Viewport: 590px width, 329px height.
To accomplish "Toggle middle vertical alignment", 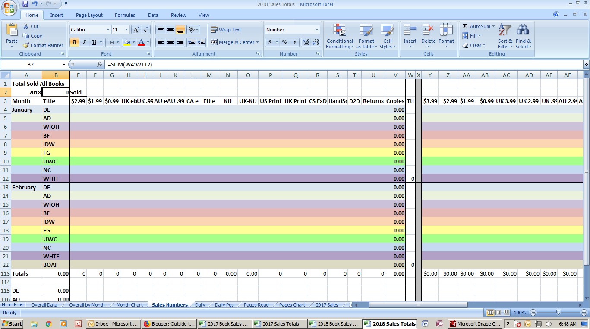I will (x=170, y=30).
